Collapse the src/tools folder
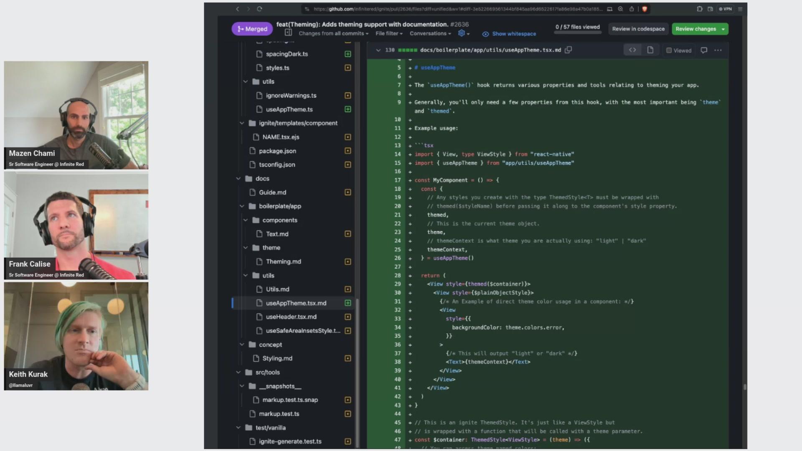 (239, 372)
